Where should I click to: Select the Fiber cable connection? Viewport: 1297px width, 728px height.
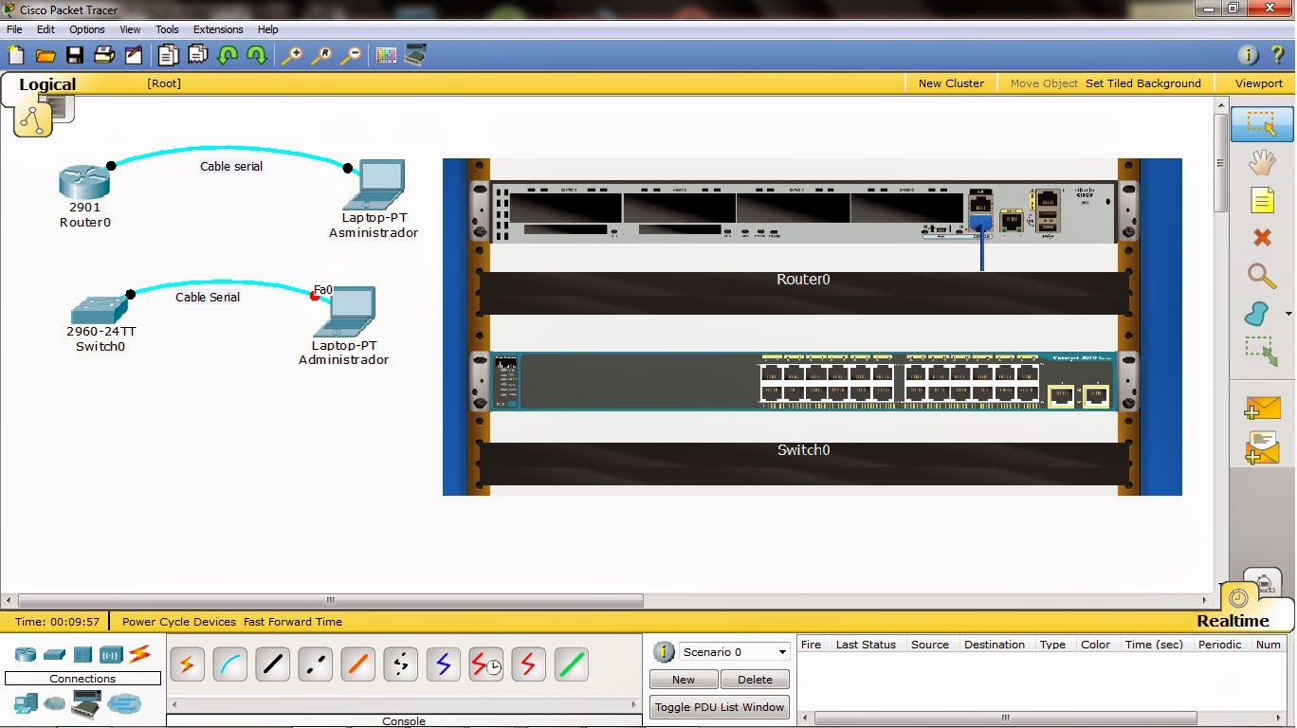356,664
